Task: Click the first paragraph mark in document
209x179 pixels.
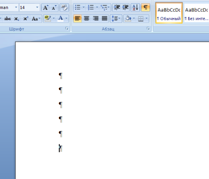Action: pos(61,76)
